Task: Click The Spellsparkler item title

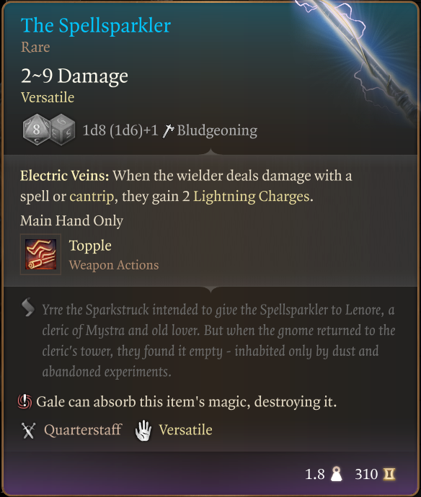Action: point(96,25)
